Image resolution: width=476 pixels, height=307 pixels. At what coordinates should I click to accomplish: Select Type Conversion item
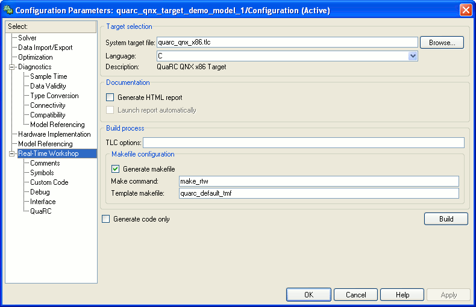coord(54,96)
